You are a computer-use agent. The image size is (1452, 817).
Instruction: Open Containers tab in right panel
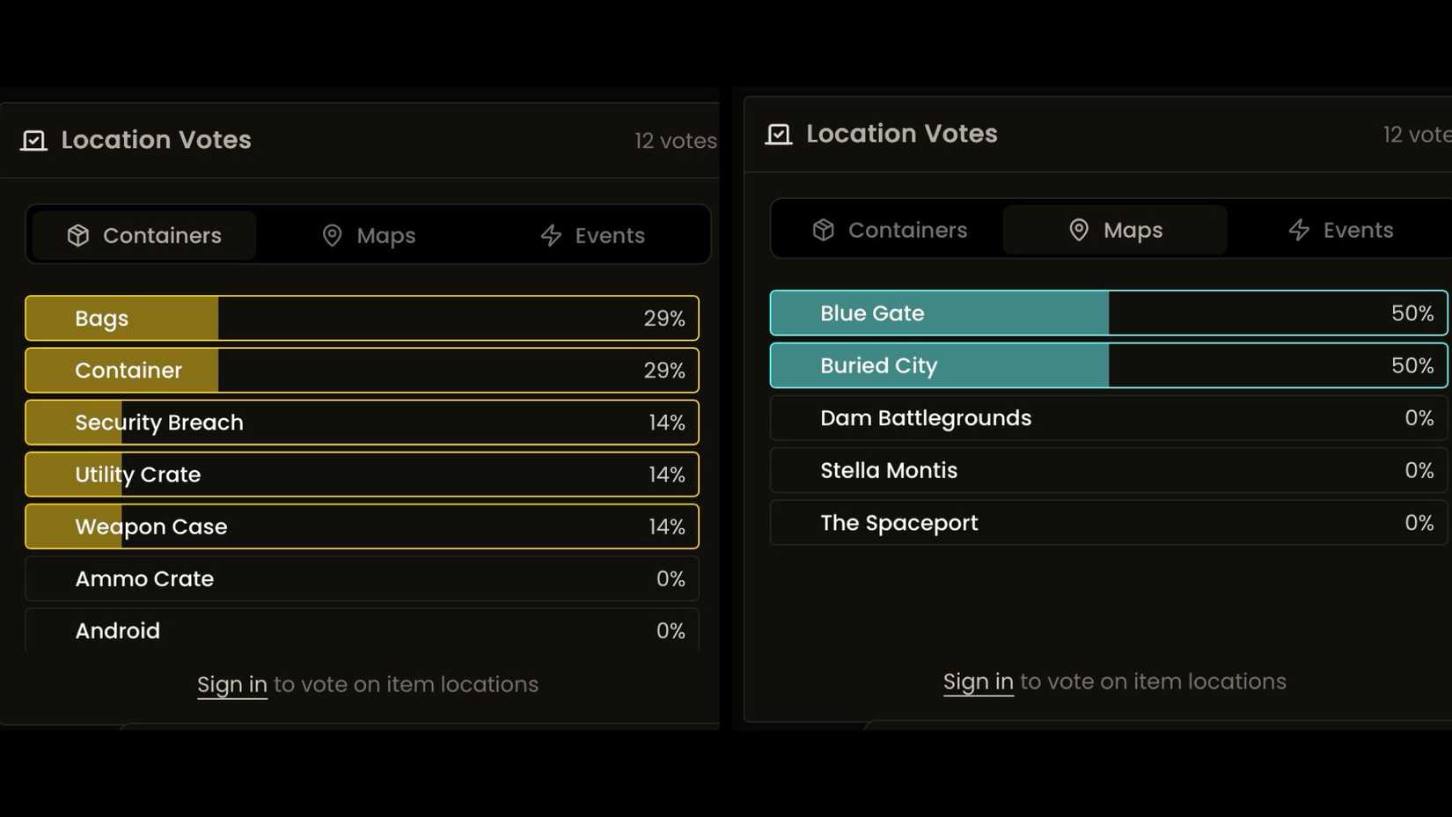tap(891, 231)
